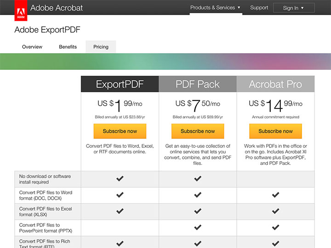
Task: Switch to the Overview tab
Action: point(32,46)
